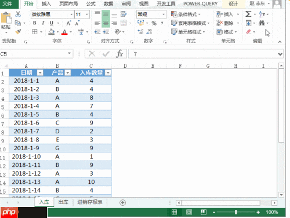Viewport: 290px width, 218px height.
Task: Open the 入库数量 column filter dropdown
Action: (108, 73)
